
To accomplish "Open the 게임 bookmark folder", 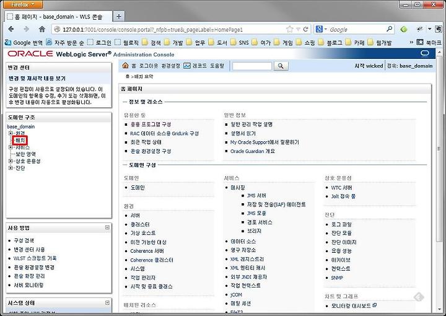I will tap(283, 43).
